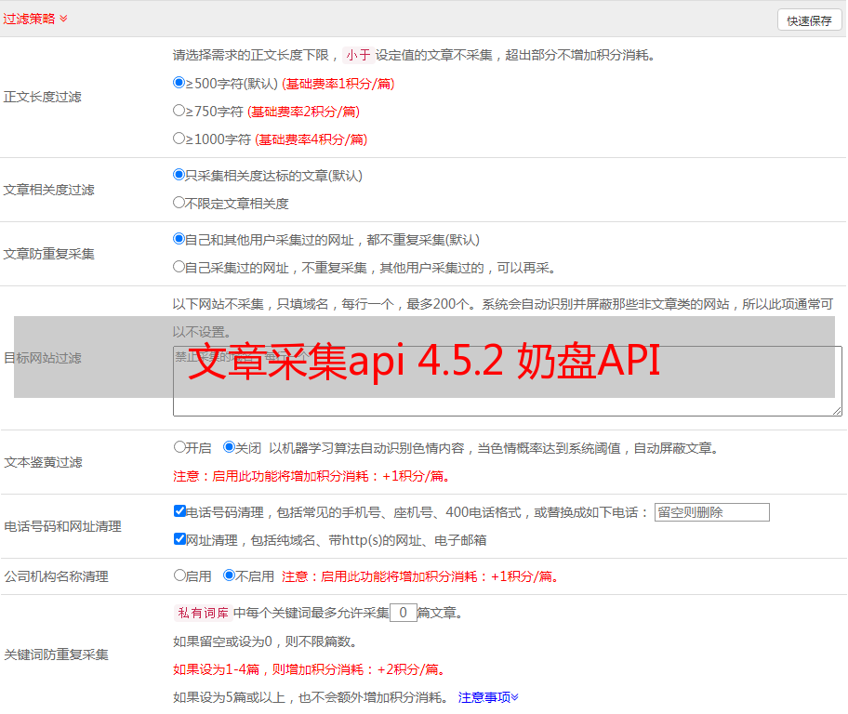Select 不启用 for 公司机构名称清理
The height and width of the screenshot is (714, 848).
pos(229,575)
